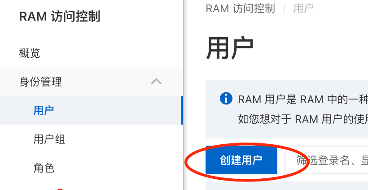Collapse the 身份管理 section with the chevron
This screenshot has width=368, height=190.
coord(156,82)
